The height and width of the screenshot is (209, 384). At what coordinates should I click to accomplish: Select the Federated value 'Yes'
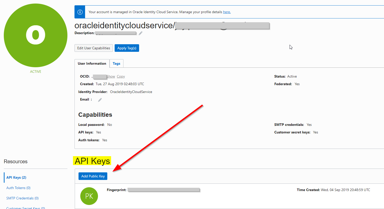(x=297, y=84)
